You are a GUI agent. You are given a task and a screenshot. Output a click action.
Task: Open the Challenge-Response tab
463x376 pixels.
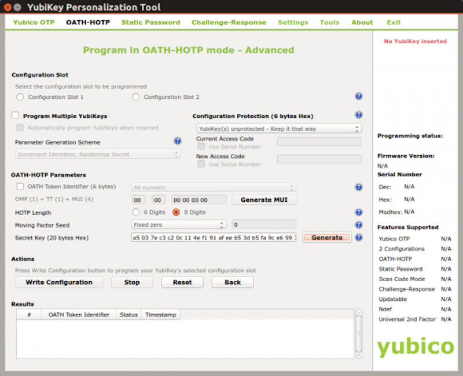229,23
